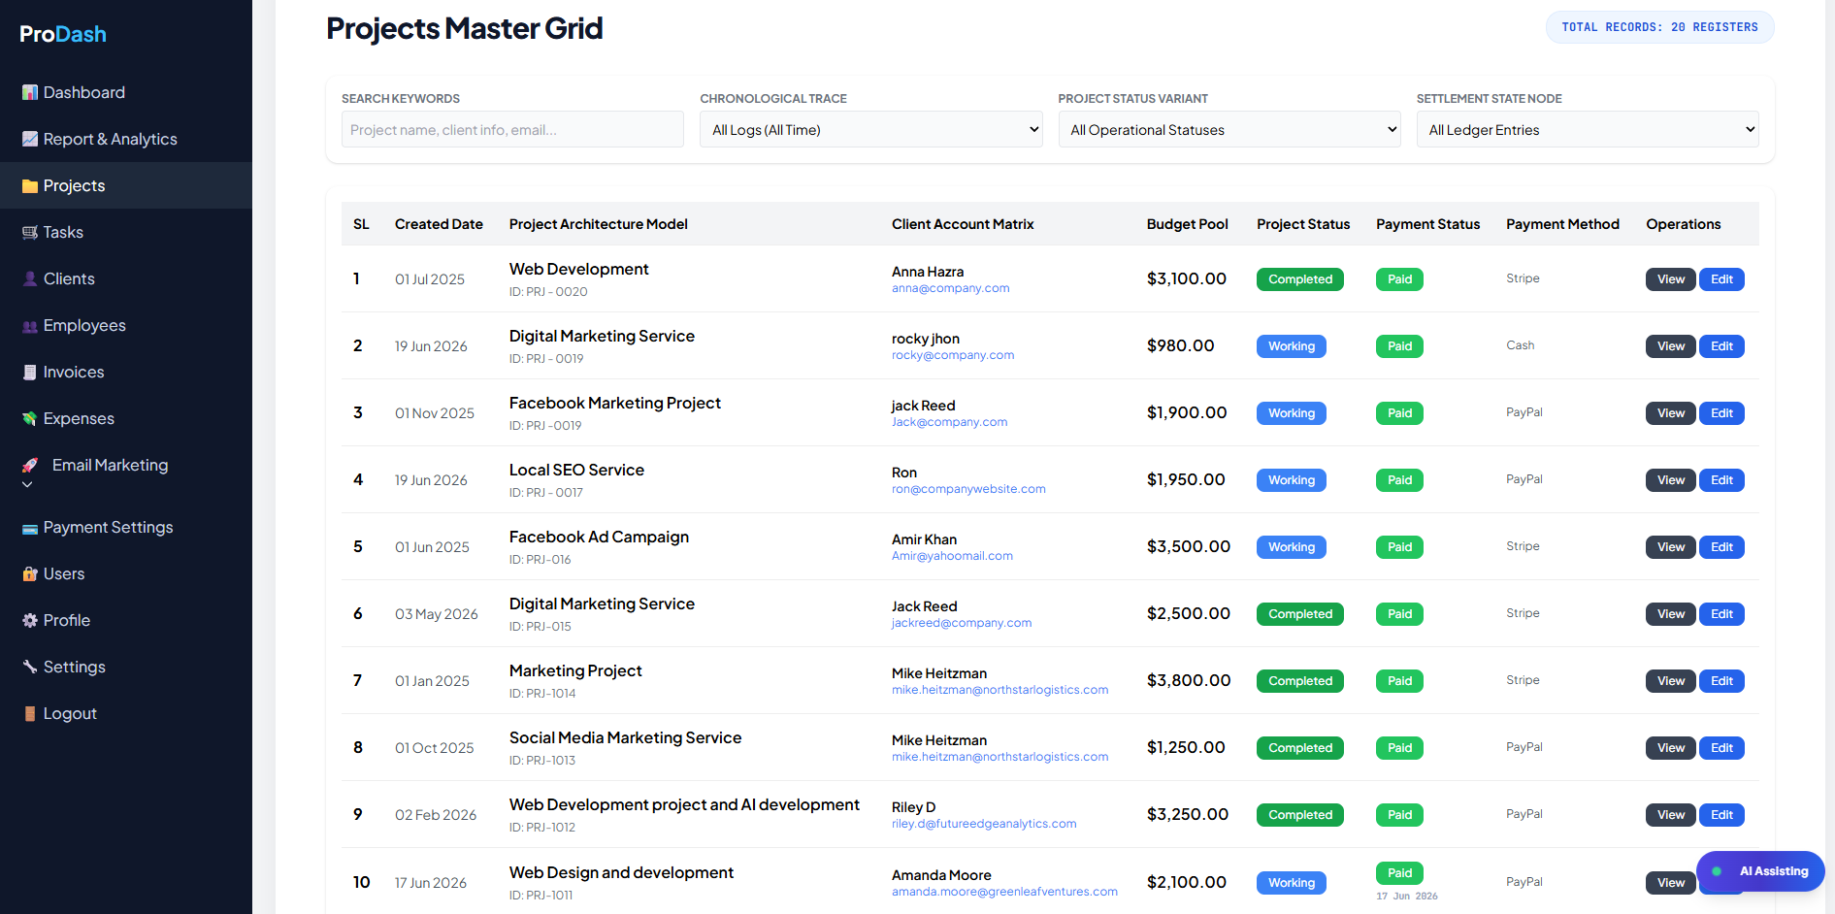Viewport: 1835px width, 914px height.
Task: View the Marketing Project PRJ-1014 row
Action: [x=1670, y=681]
